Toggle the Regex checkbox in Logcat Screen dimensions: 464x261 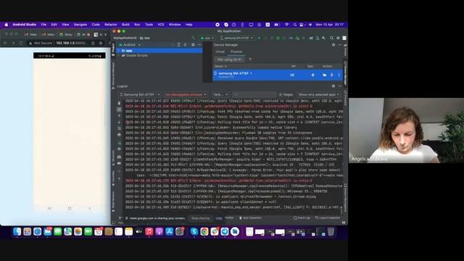coord(281,95)
